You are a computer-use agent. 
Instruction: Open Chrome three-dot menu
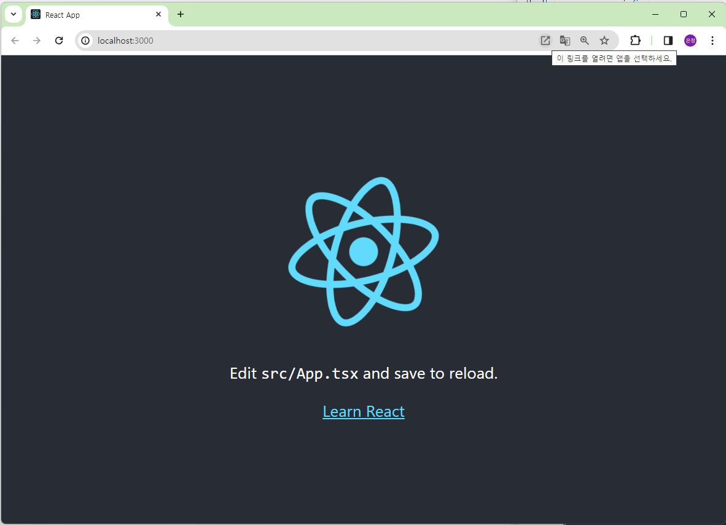pyautogui.click(x=712, y=41)
